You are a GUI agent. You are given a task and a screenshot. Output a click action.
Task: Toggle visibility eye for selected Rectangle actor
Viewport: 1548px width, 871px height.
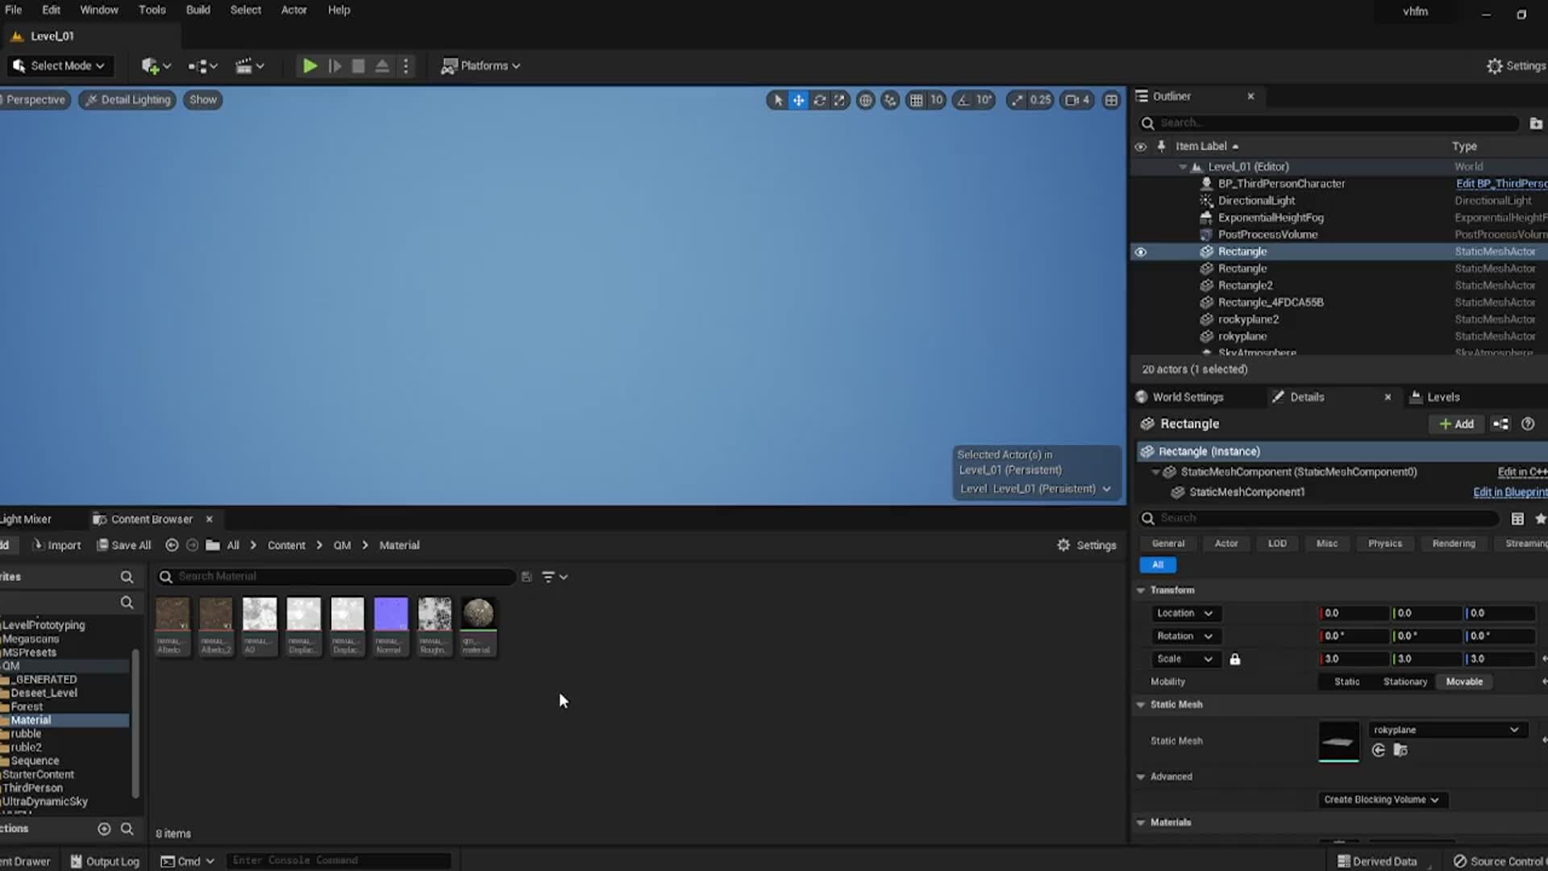pyautogui.click(x=1140, y=252)
